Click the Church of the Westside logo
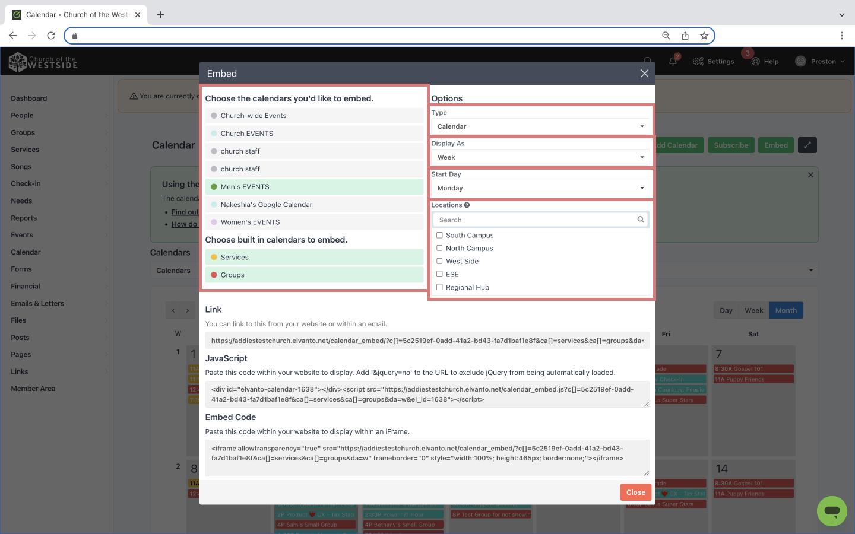 pos(43,62)
